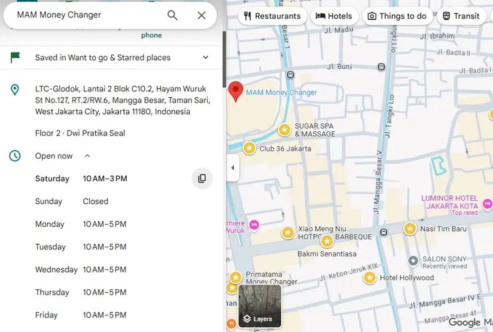Open Primatama Money Changer starred marker
Viewport: 493px width, 332px height.
pos(235,277)
